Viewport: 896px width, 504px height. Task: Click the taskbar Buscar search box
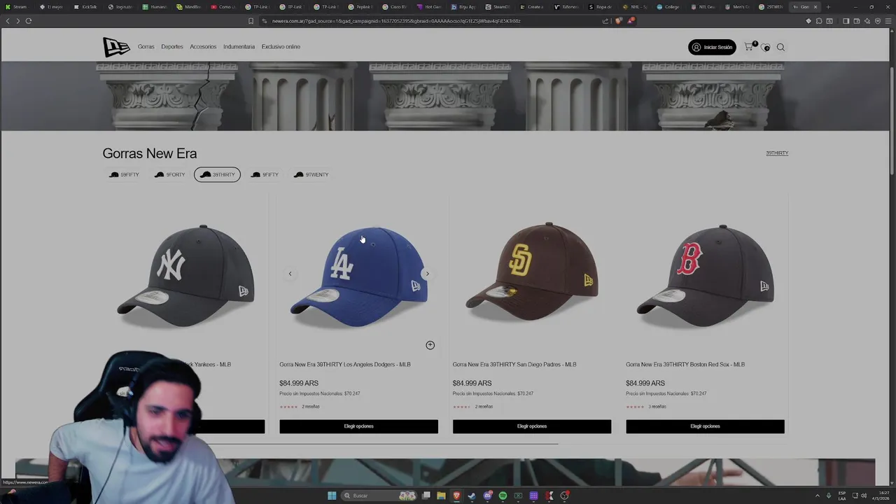click(x=378, y=496)
